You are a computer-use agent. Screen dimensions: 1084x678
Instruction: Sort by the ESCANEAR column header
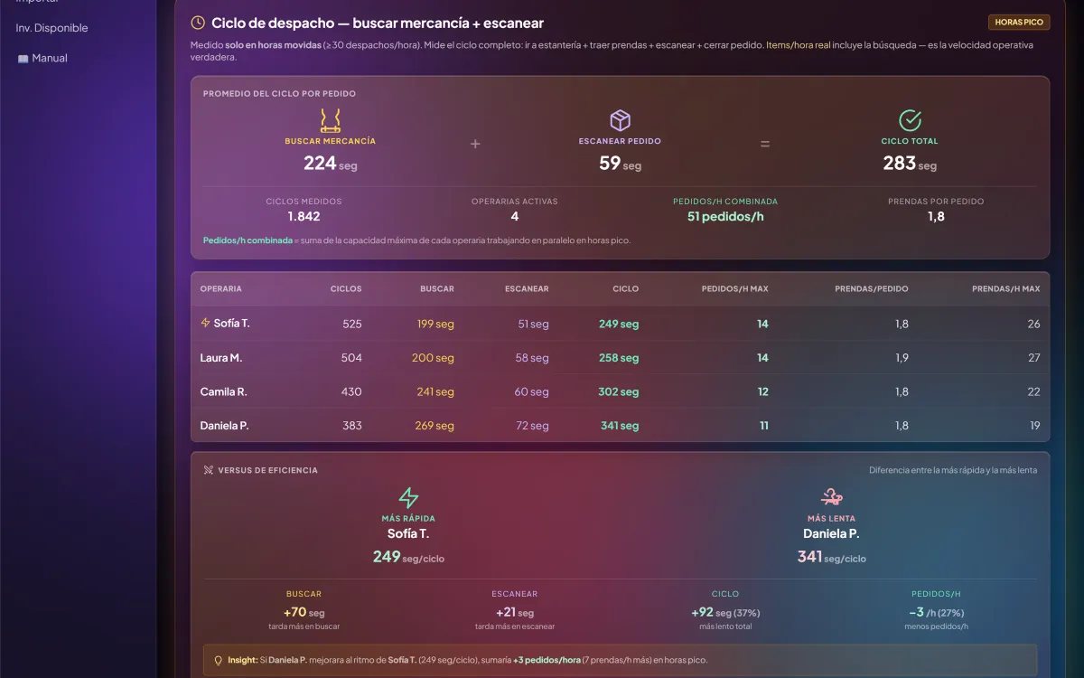click(527, 289)
